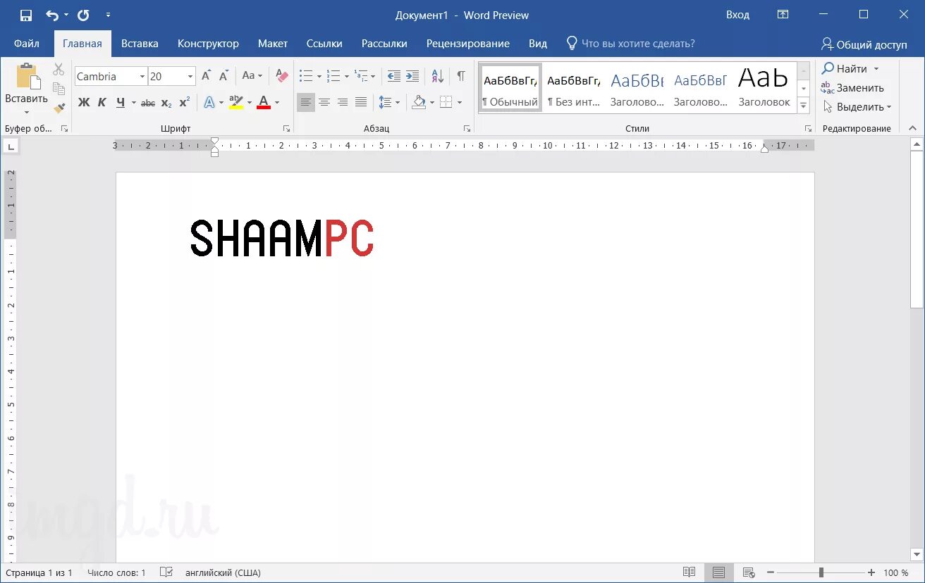925x583 pixels.
Task: Decrease paragraph indent
Action: [x=394, y=76]
